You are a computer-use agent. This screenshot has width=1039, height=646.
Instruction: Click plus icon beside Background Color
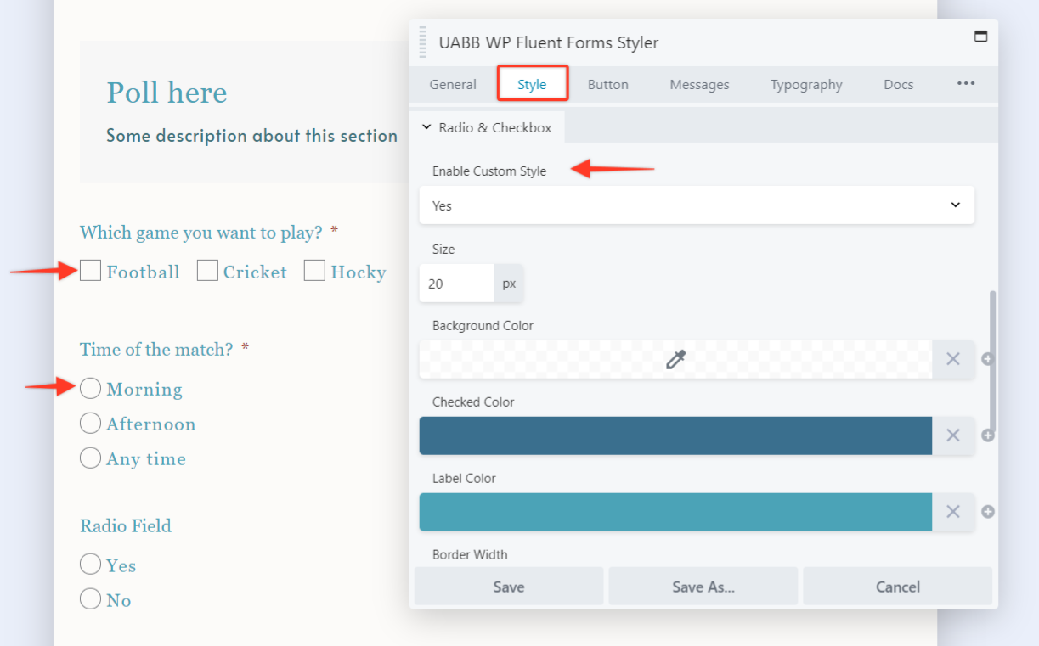point(987,359)
